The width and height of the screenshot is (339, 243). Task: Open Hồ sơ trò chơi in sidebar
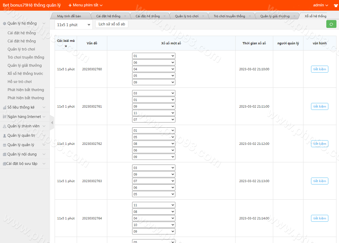[x=20, y=82]
